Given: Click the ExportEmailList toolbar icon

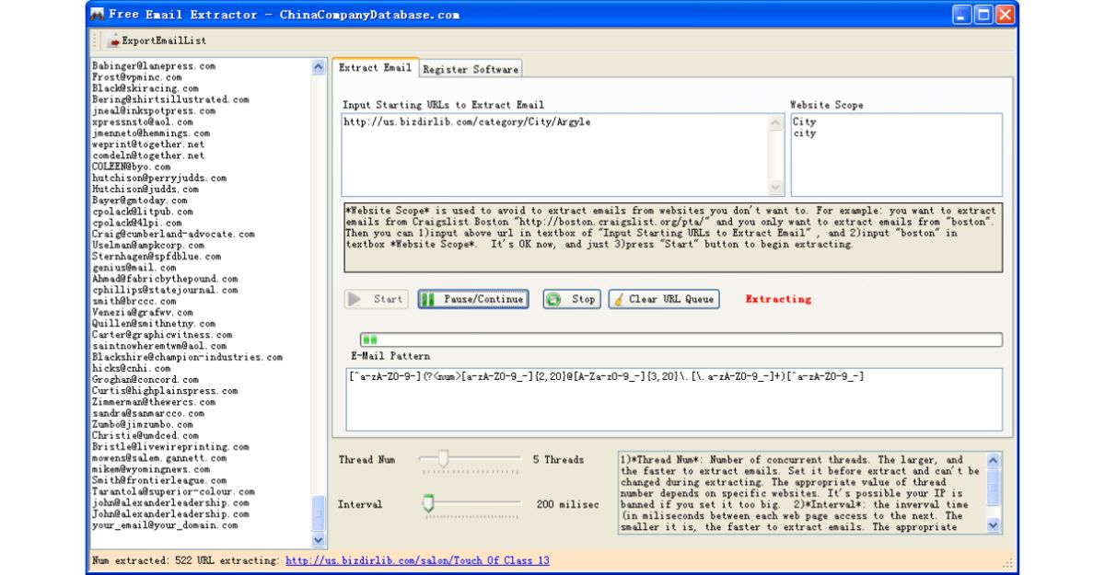Looking at the screenshot, I should [114, 40].
